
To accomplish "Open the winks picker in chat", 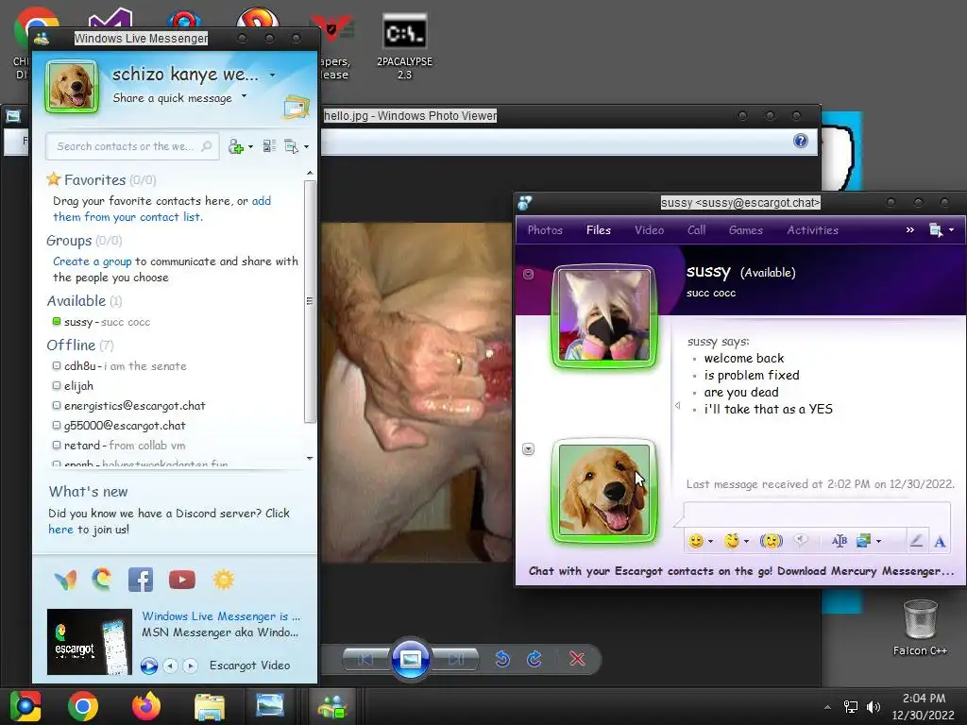I will point(732,541).
